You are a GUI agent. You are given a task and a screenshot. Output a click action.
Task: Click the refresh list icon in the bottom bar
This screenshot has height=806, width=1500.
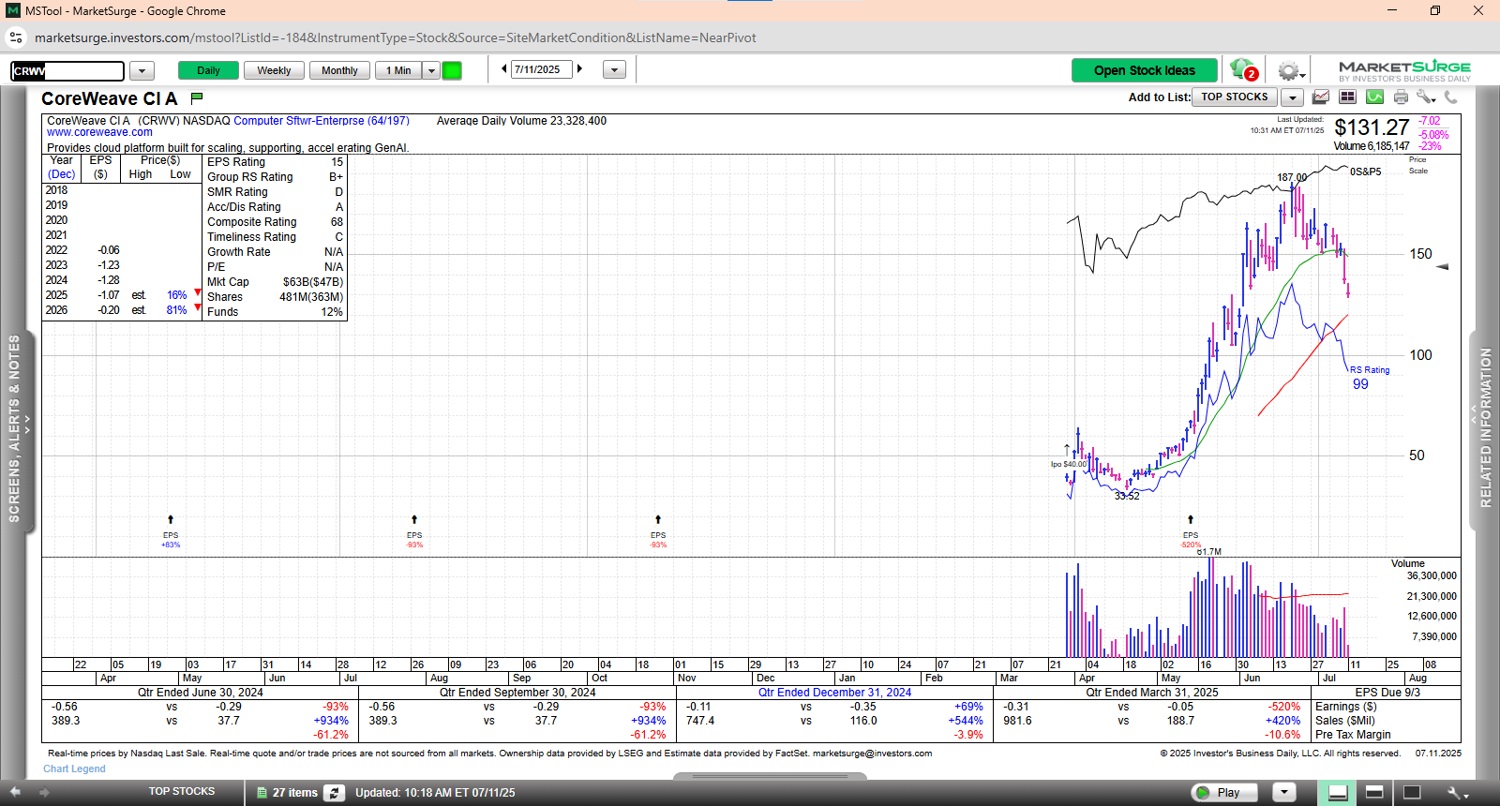click(x=335, y=793)
